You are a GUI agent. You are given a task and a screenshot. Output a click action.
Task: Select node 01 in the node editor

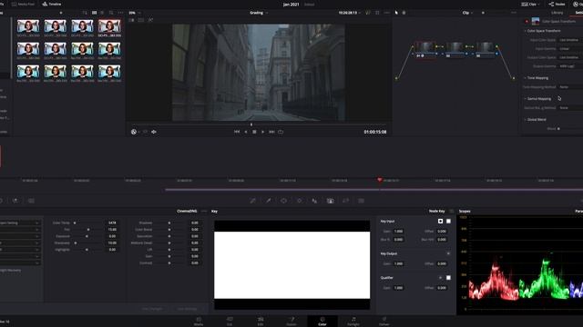(425, 49)
